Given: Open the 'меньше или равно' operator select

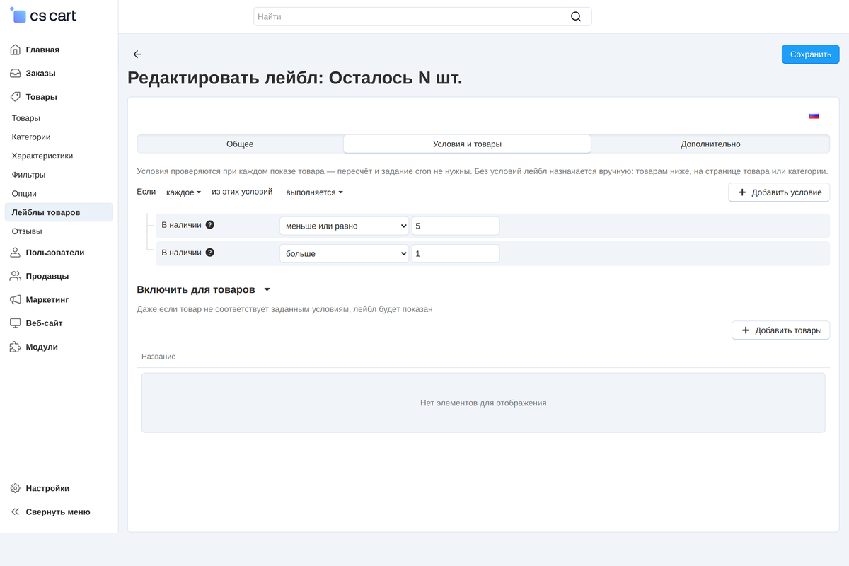Looking at the screenshot, I should click(x=344, y=226).
